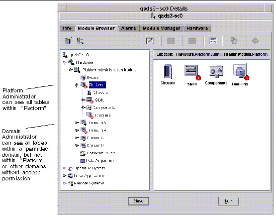The image size is (276, 217).
Task: Select the System node icon in tree
Action: click(83, 77)
